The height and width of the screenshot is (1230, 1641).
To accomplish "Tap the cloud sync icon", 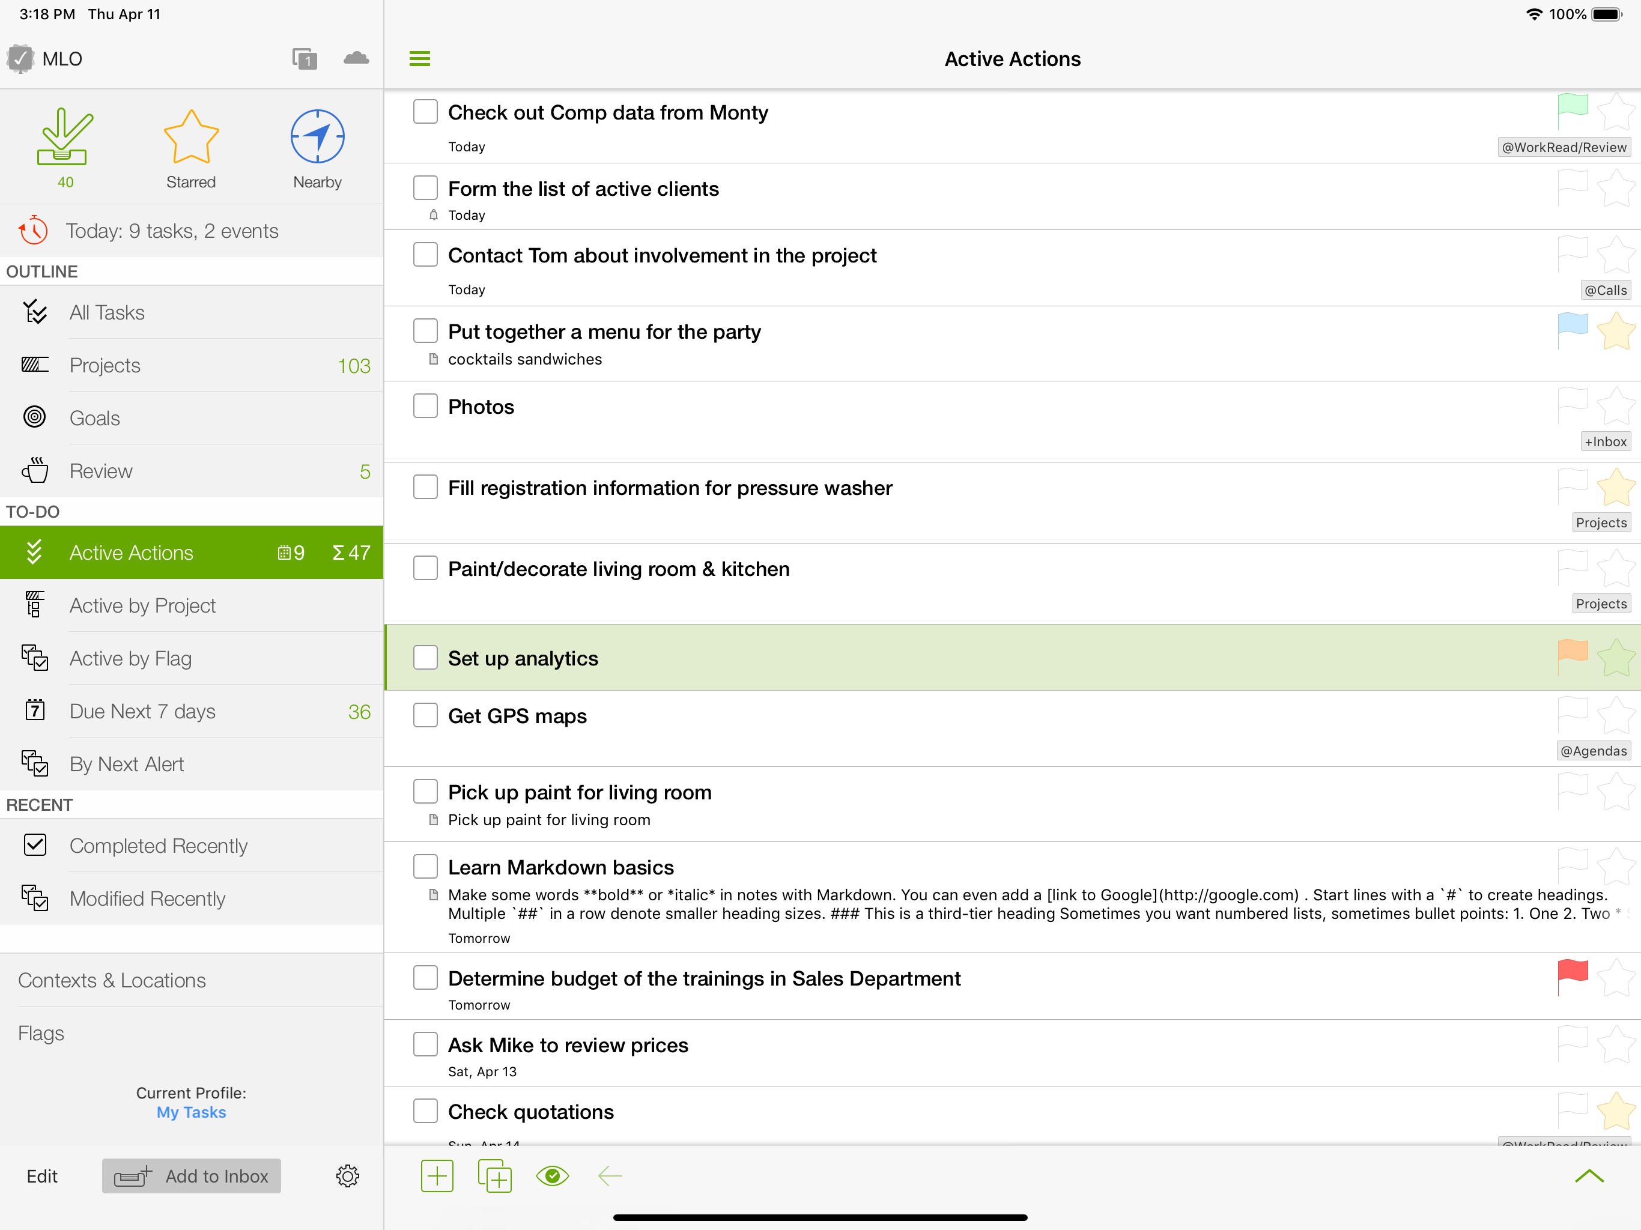I will coord(356,58).
